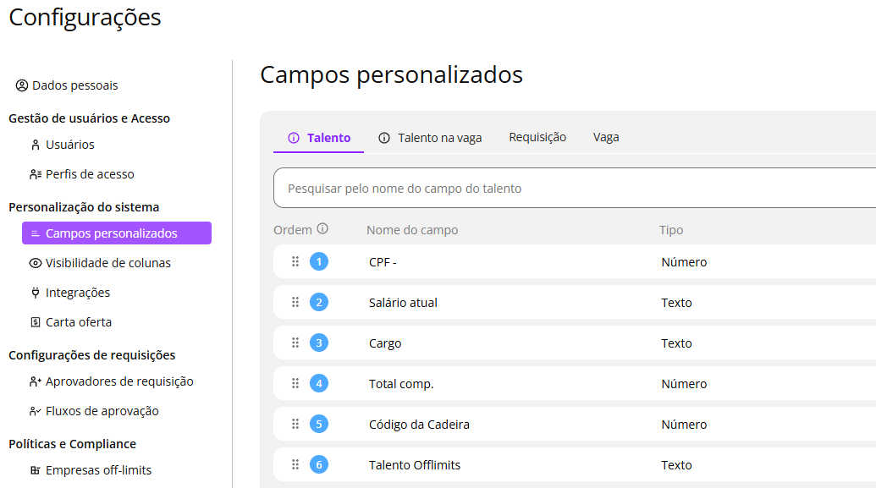Viewport: 876px width, 488px height.
Task: Open Perfis de acesso settings
Action: (89, 174)
